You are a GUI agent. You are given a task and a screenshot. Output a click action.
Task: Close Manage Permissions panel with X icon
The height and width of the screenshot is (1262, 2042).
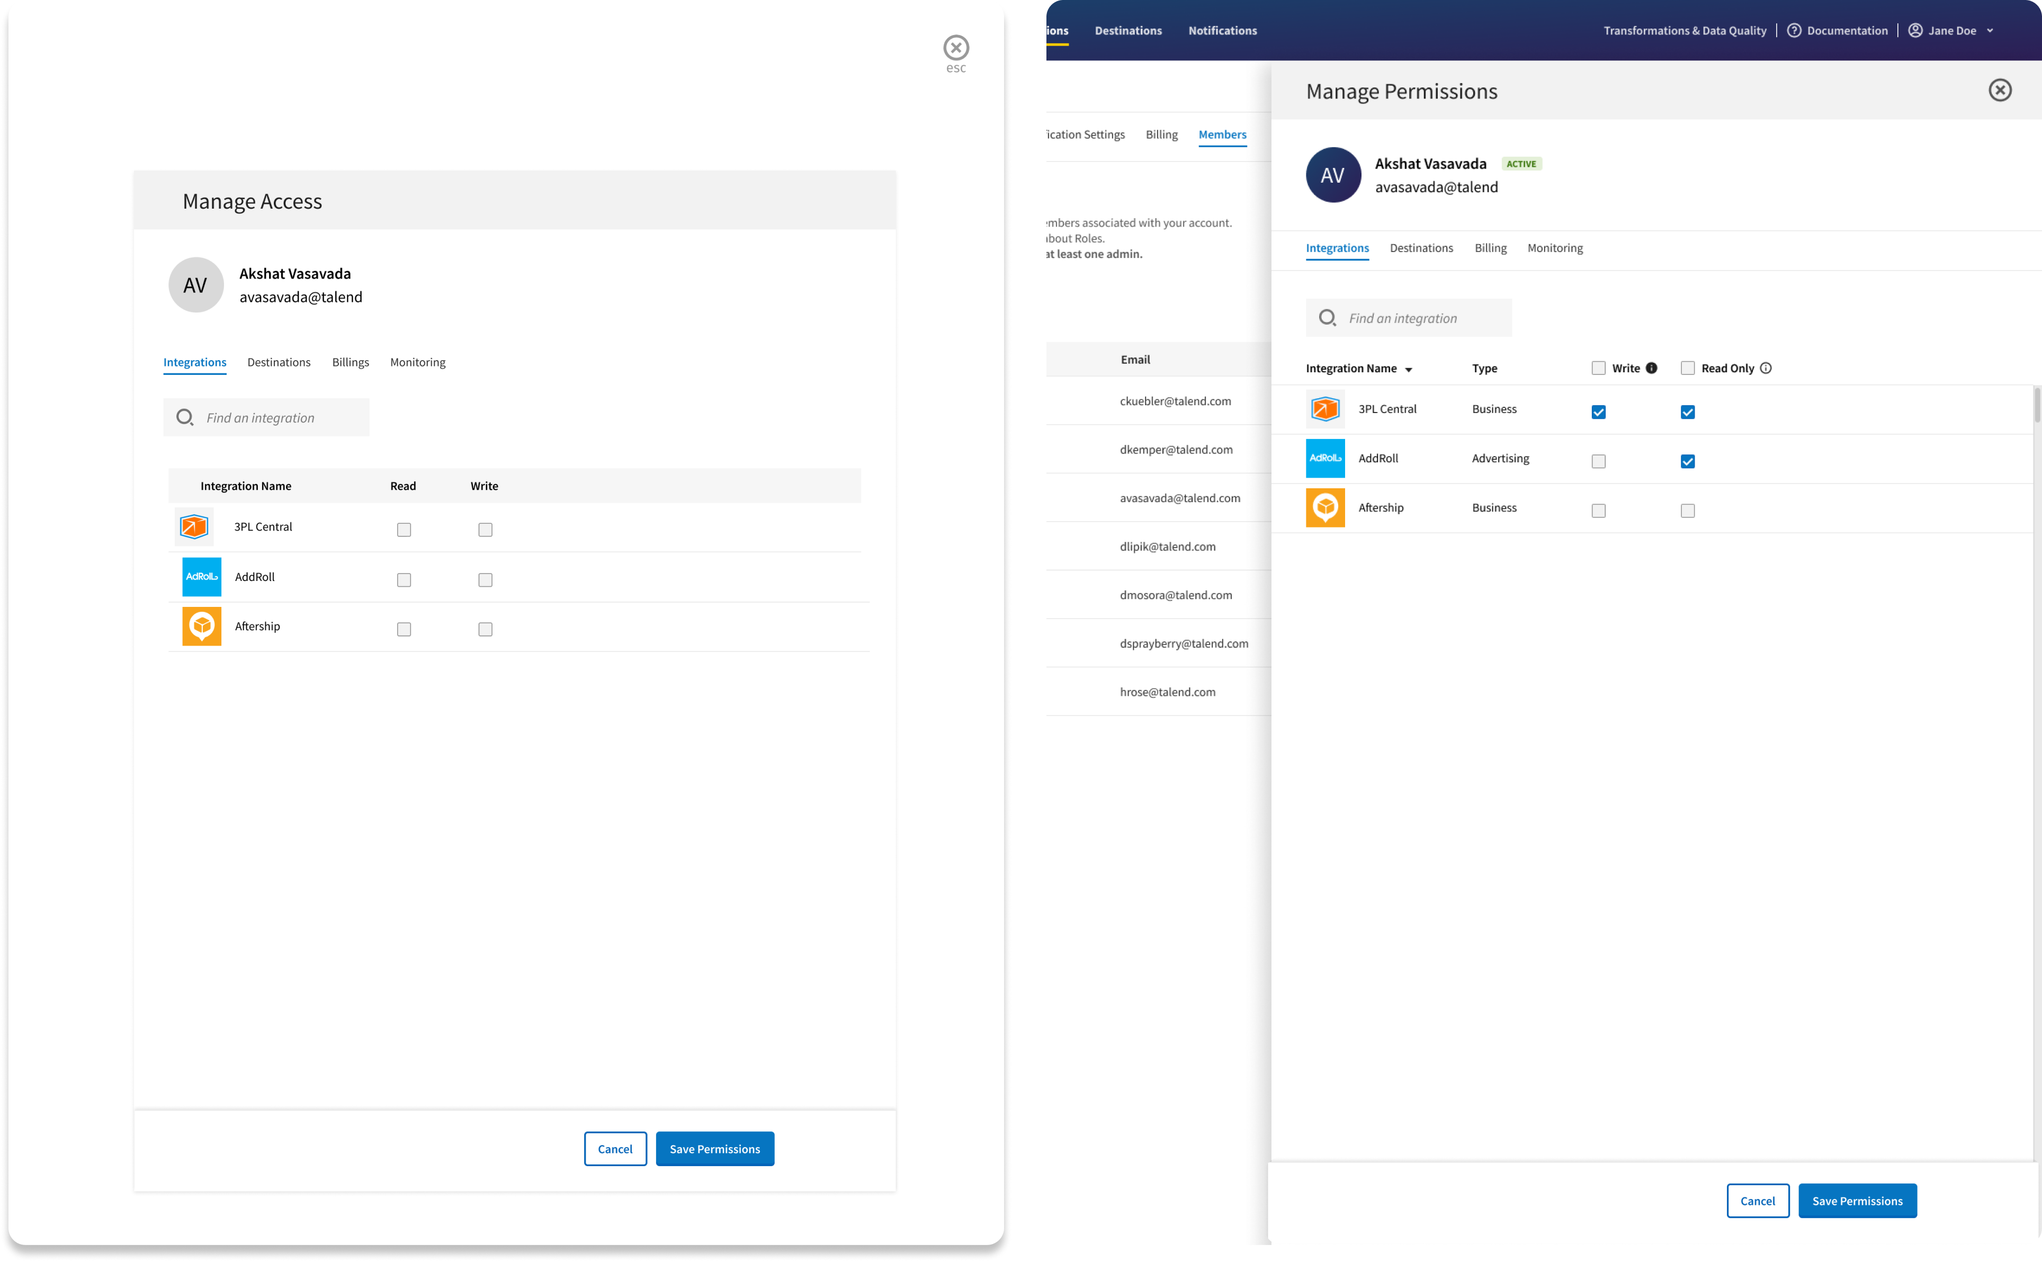coord(2000,90)
